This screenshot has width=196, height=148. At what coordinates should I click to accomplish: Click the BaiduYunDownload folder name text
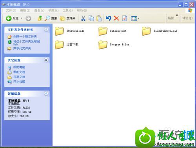165,31
